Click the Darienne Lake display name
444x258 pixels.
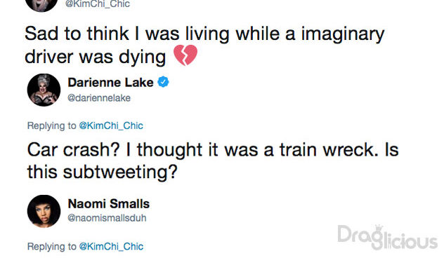[x=110, y=83]
